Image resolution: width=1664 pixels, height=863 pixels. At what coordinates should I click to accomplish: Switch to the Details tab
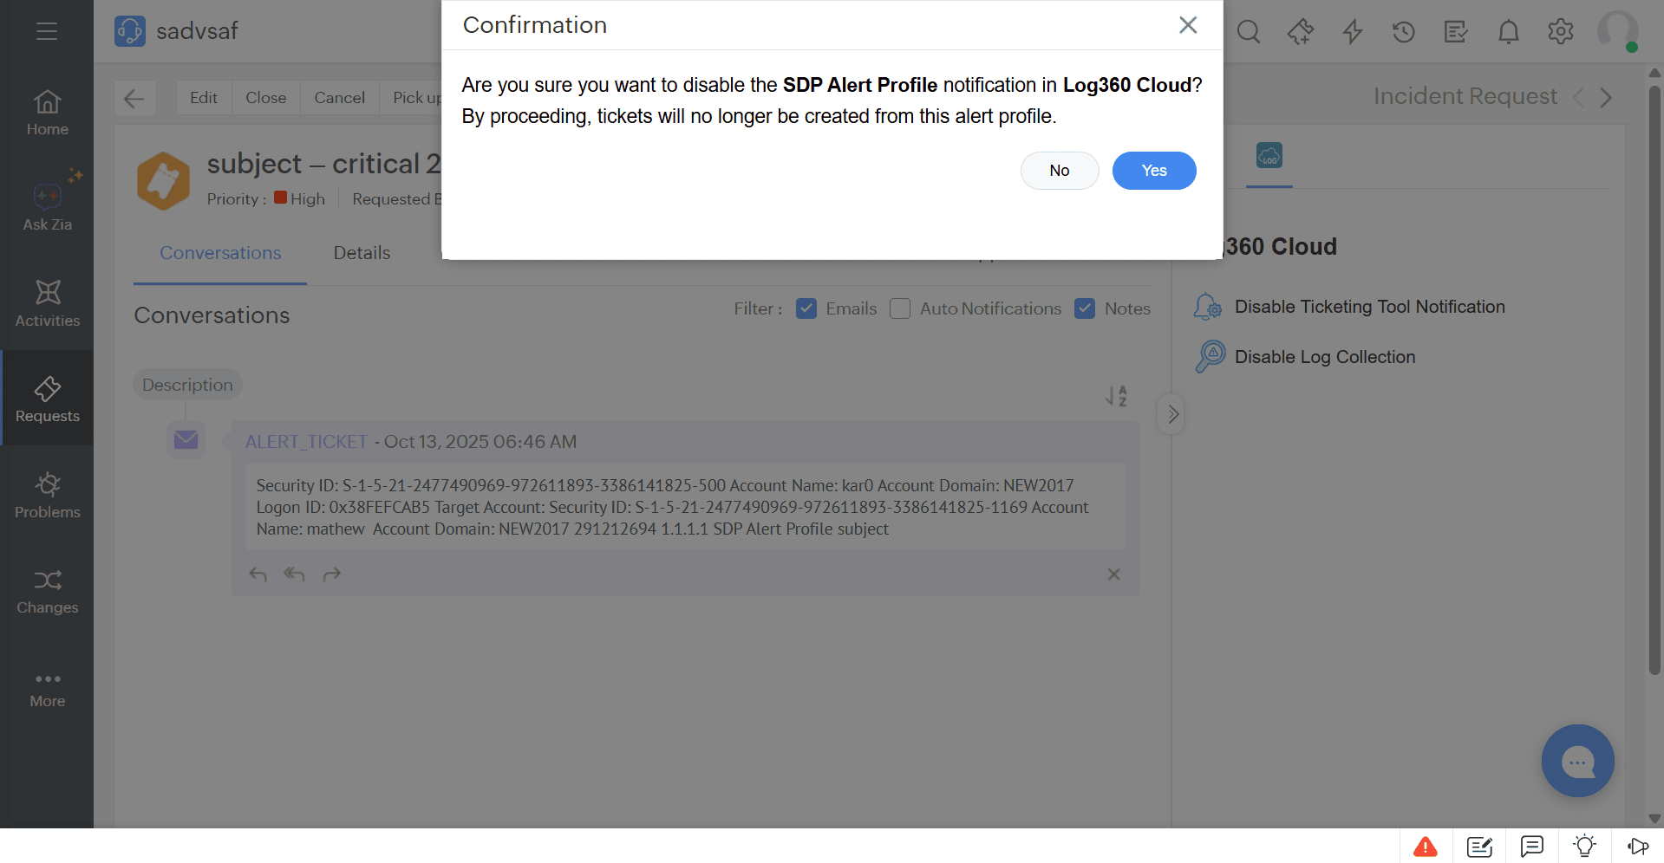(x=362, y=252)
